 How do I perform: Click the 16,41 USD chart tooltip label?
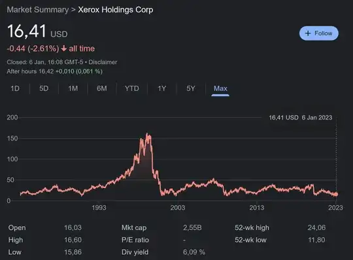pos(284,118)
